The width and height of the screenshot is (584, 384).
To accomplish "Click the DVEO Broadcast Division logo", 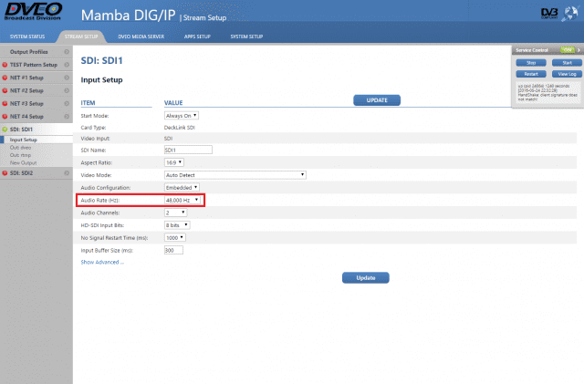I will [x=33, y=11].
